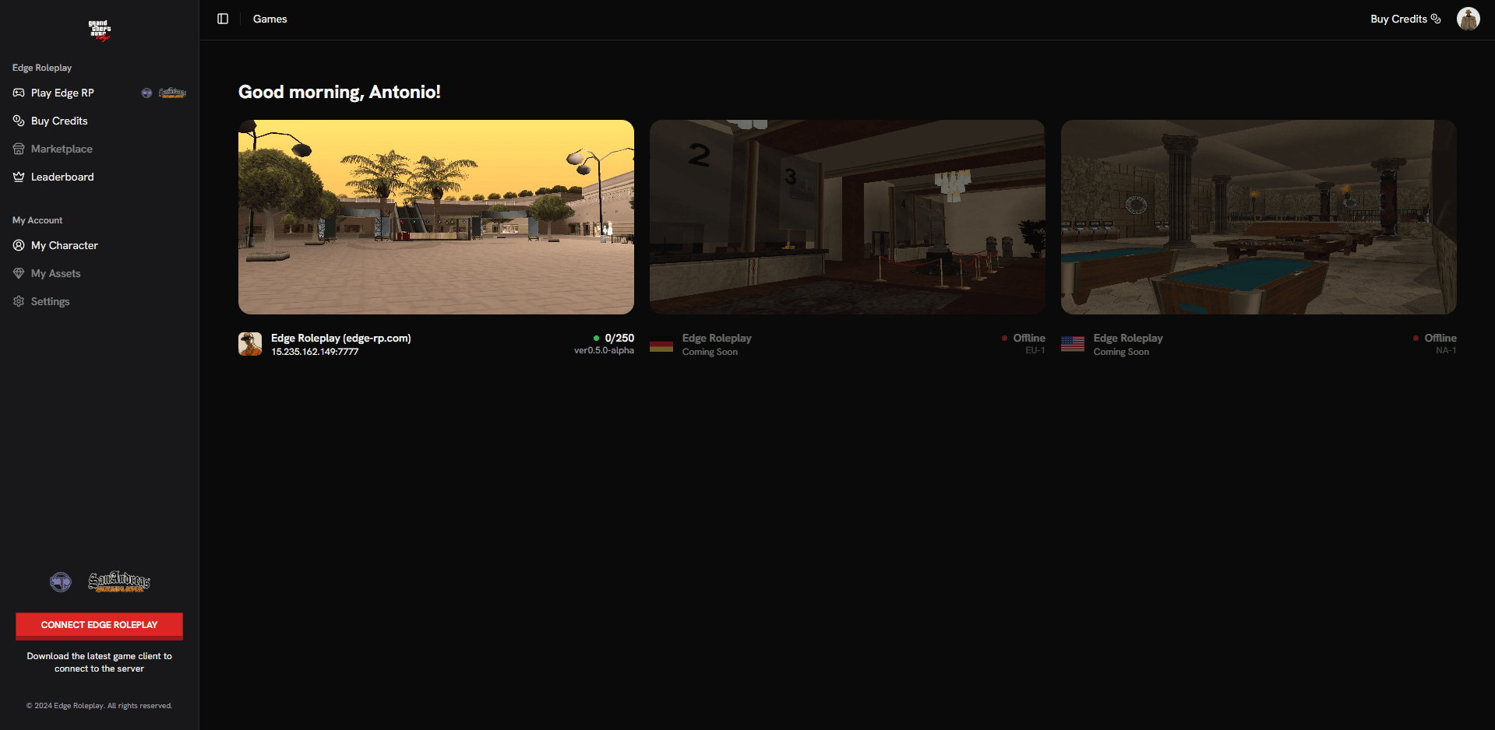
Task: Click the Edge Roleplay server character avatar
Action: [250, 344]
